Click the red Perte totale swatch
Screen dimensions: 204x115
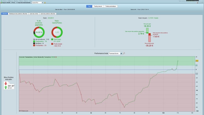(52, 44)
